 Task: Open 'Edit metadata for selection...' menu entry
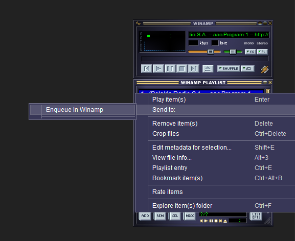click(215, 148)
